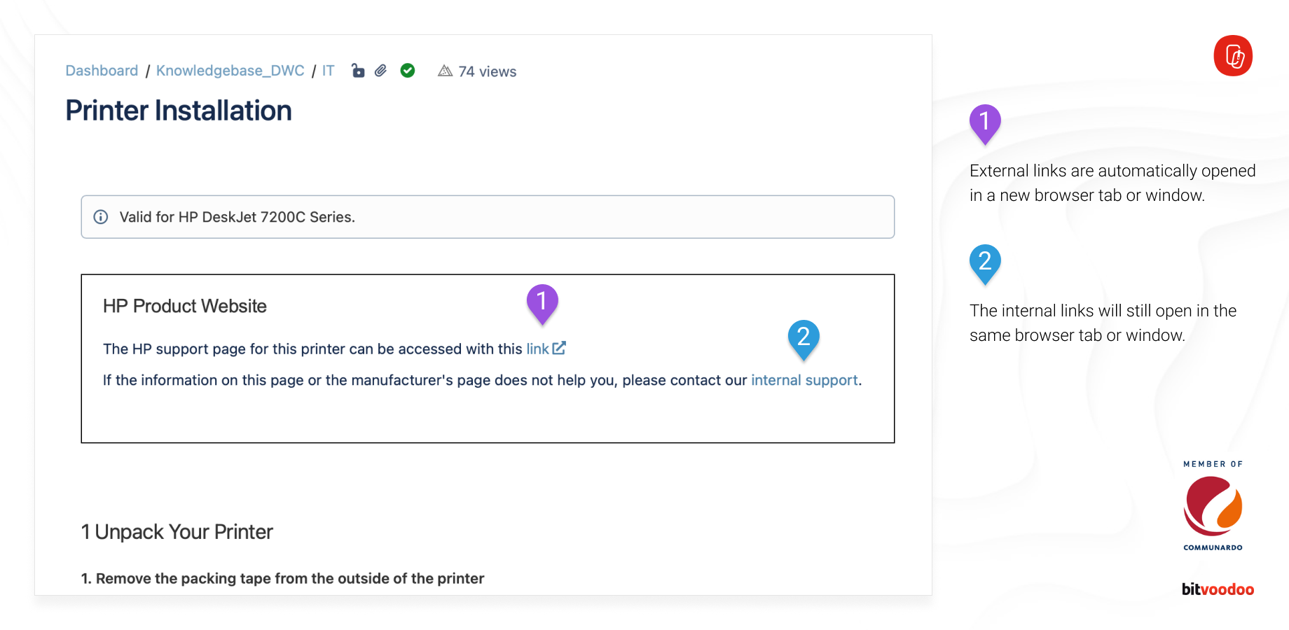Click the HP Product Website heading

click(184, 306)
